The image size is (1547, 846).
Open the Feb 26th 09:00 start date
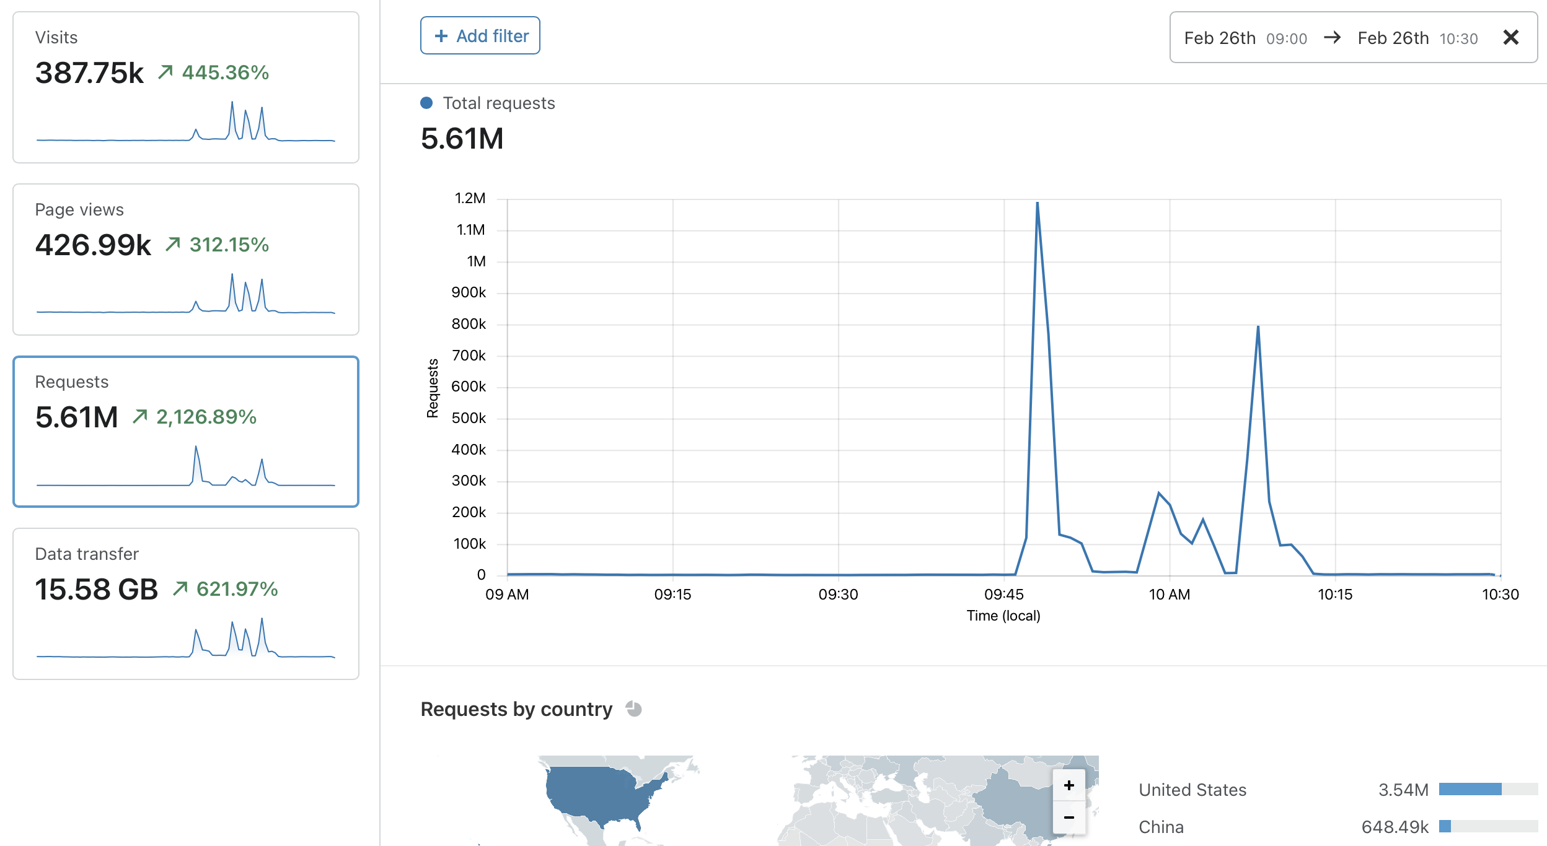tap(1245, 38)
